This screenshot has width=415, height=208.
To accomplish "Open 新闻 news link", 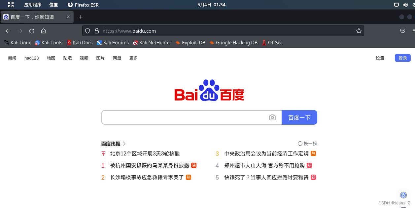I will click(12, 58).
